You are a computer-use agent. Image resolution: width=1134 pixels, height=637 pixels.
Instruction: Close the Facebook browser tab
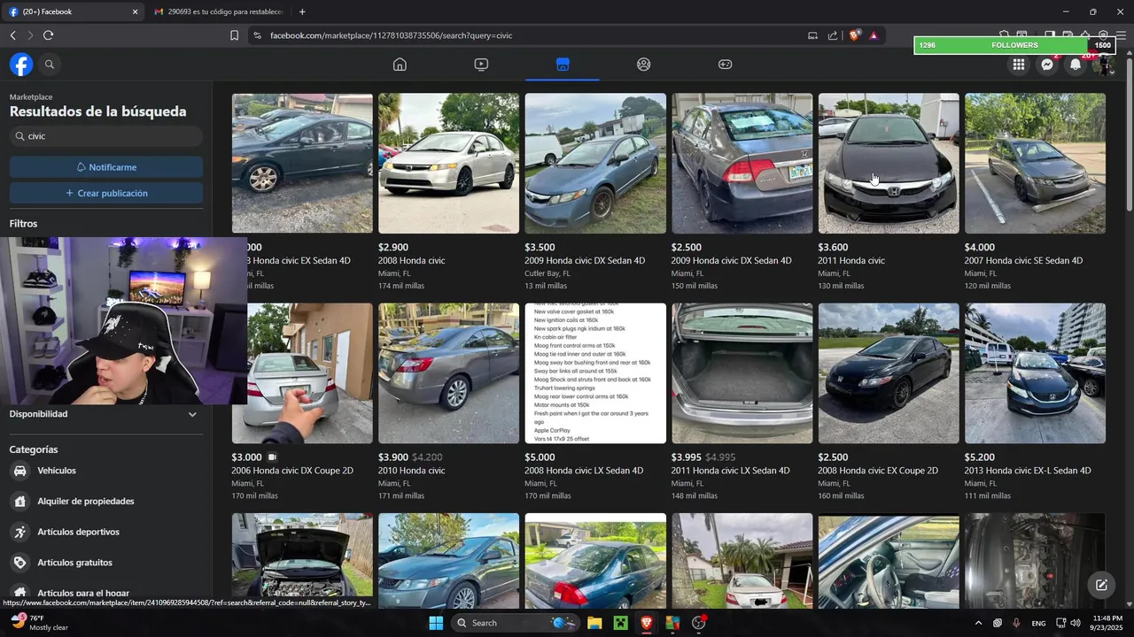tap(135, 12)
